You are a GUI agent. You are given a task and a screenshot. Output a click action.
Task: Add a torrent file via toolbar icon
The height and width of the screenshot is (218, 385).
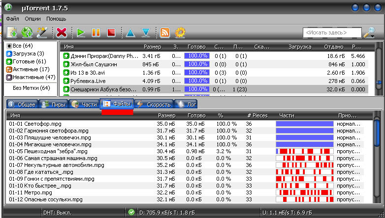(12, 32)
